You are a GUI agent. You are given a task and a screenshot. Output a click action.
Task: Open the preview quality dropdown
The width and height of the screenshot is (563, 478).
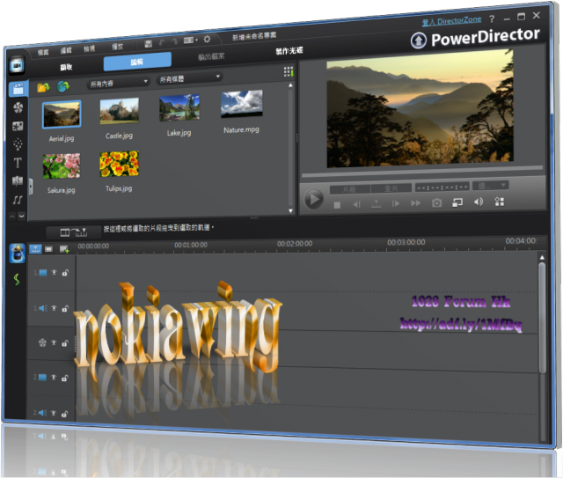pos(490,186)
